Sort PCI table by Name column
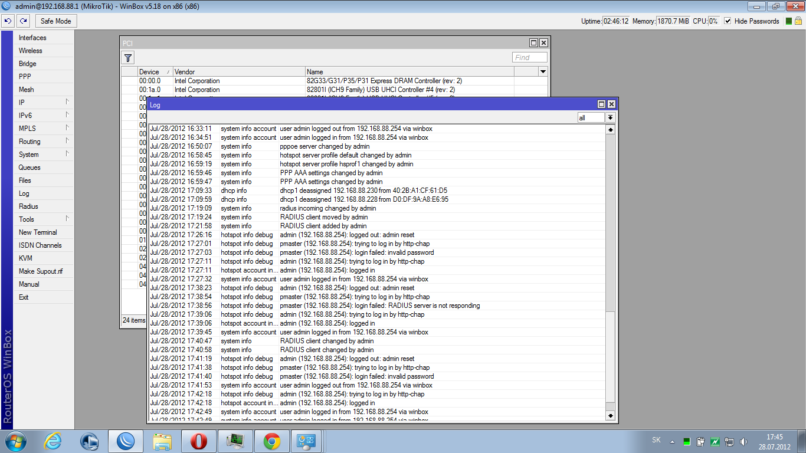 (x=409, y=72)
